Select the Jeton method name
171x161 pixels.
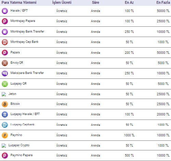tap(12, 94)
